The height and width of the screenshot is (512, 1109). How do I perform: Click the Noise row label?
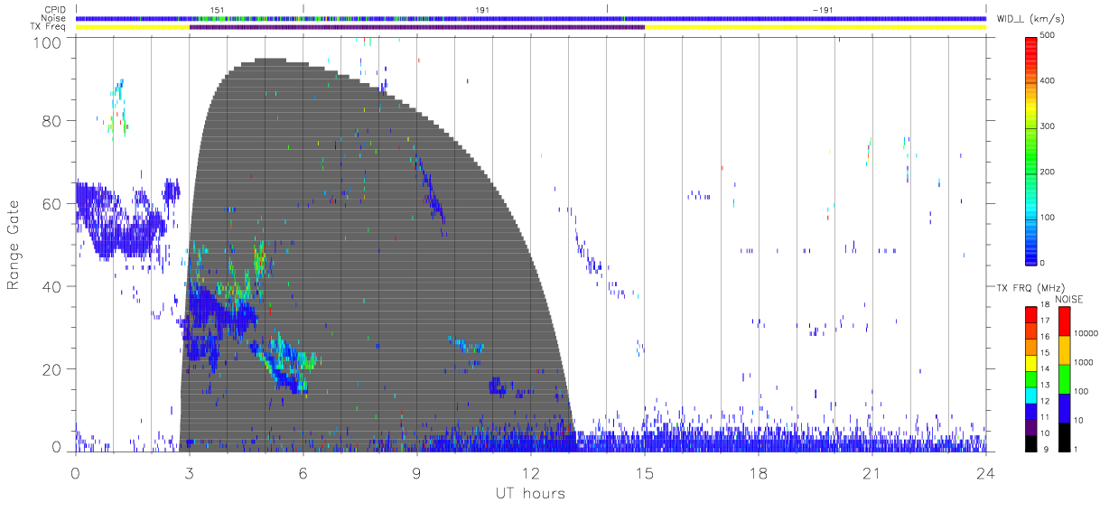[x=54, y=18]
